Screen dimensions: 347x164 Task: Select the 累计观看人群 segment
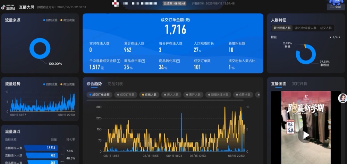282,28
